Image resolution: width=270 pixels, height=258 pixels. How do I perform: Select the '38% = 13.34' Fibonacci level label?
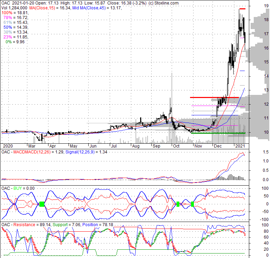[x=16, y=32]
